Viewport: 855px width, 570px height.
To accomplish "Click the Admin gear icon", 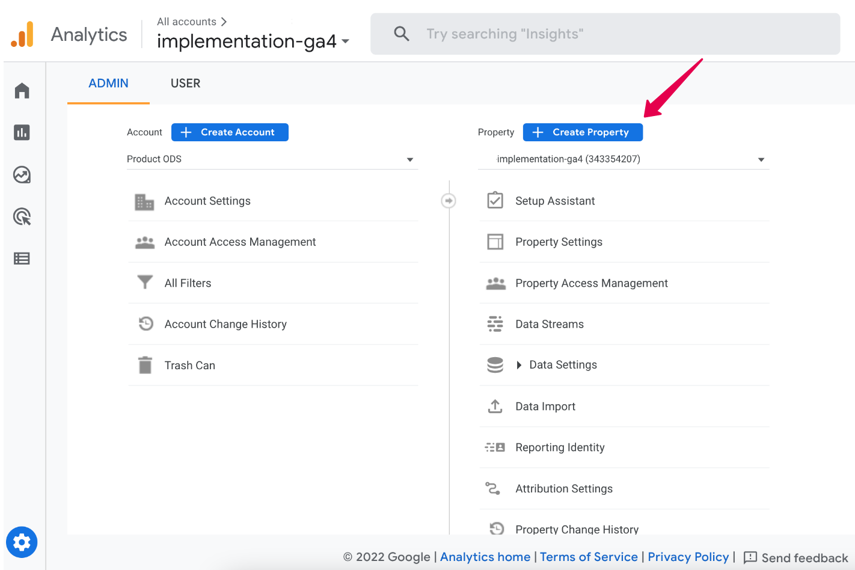I will (x=22, y=542).
